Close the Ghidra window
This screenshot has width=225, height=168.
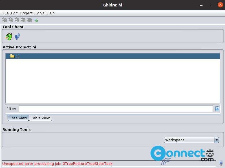click(x=220, y=5)
